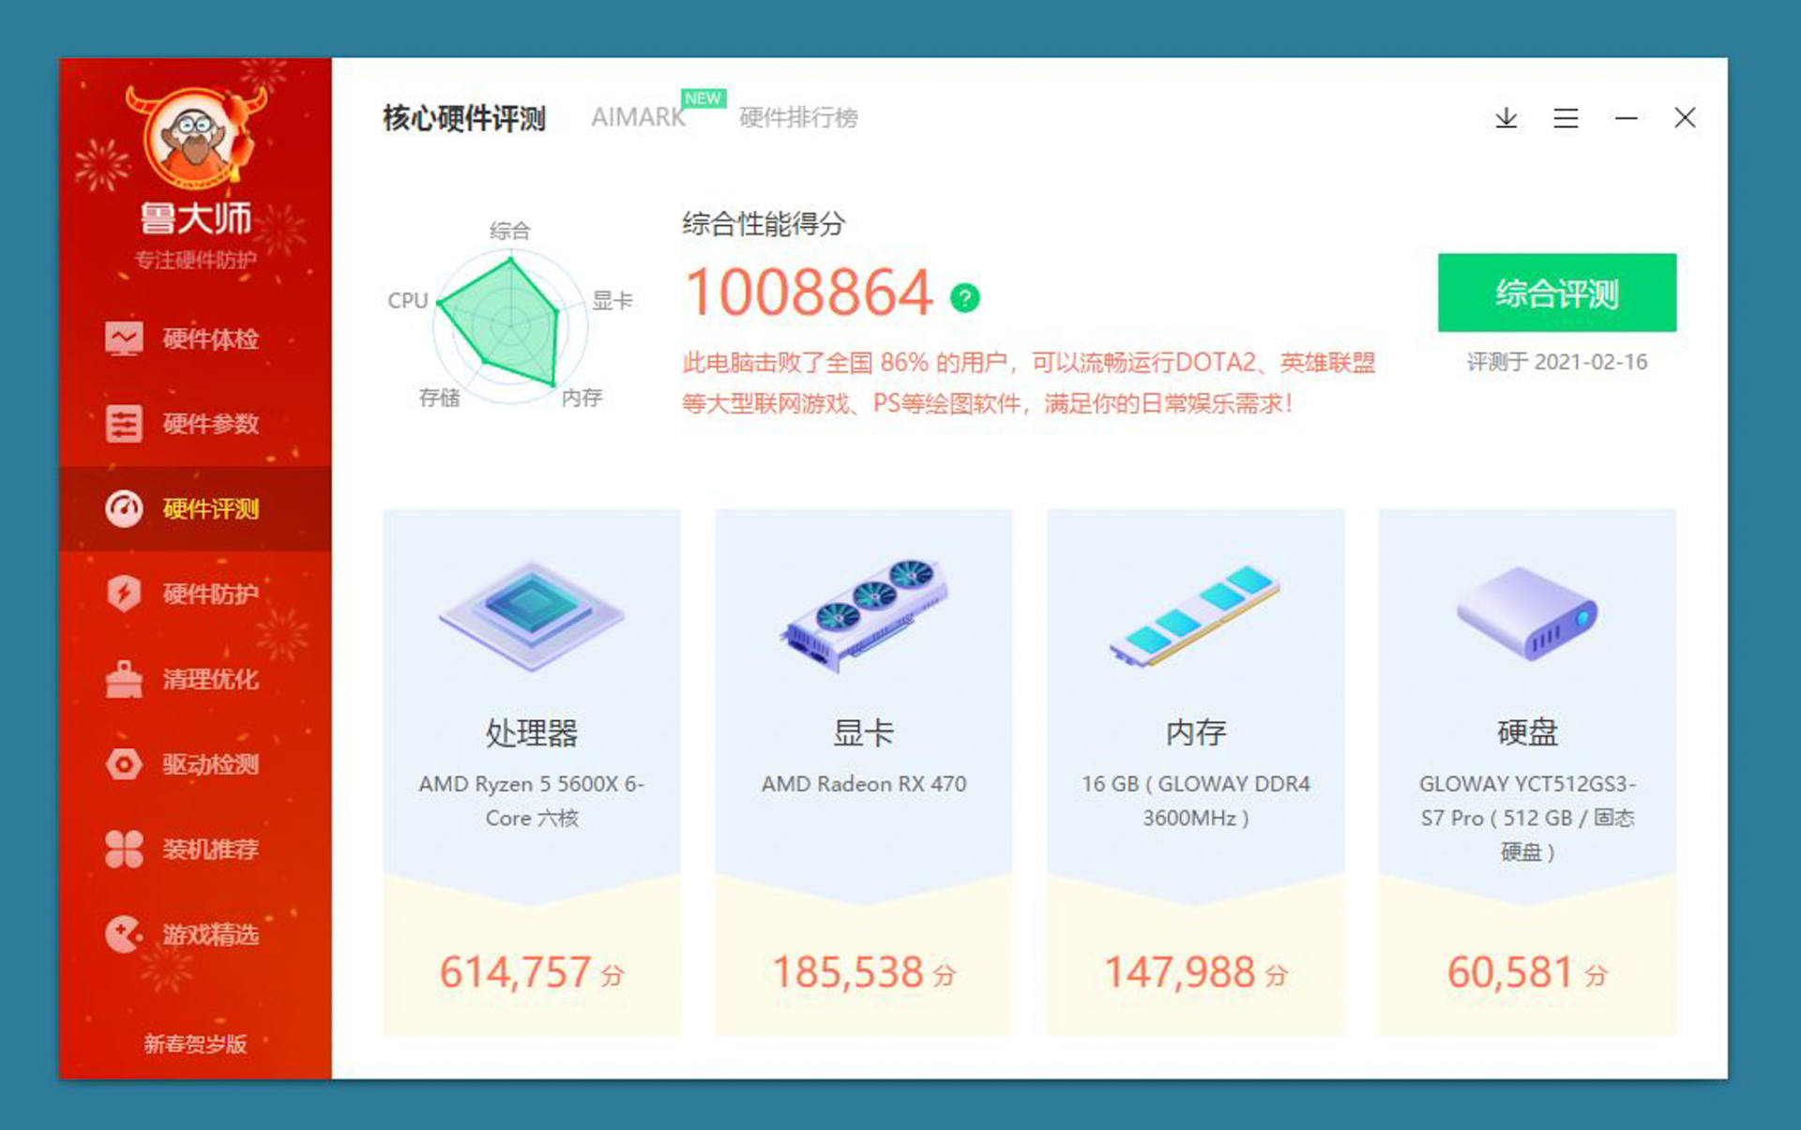Image resolution: width=1801 pixels, height=1130 pixels.
Task: Click CPU label on radar chart
Action: point(407,301)
